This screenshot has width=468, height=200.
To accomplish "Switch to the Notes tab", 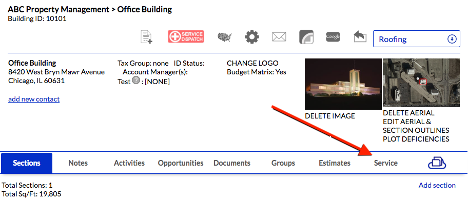I will coord(78,163).
